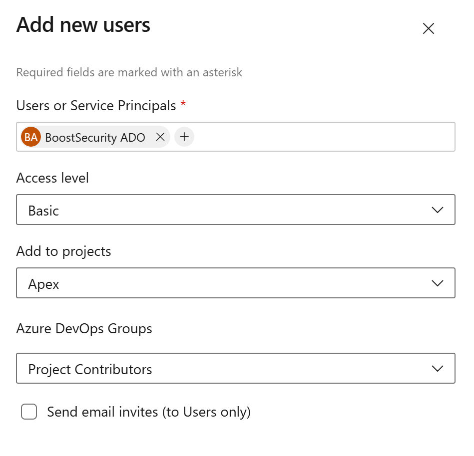Image resolution: width=474 pixels, height=456 pixels.
Task: Click the chevron arrow beside Apex
Action: [x=437, y=283]
